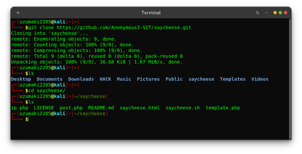Click the template.php file name
The width and height of the screenshot is (302, 154).
point(223,108)
